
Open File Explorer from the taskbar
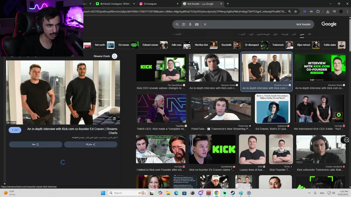pos(168,193)
